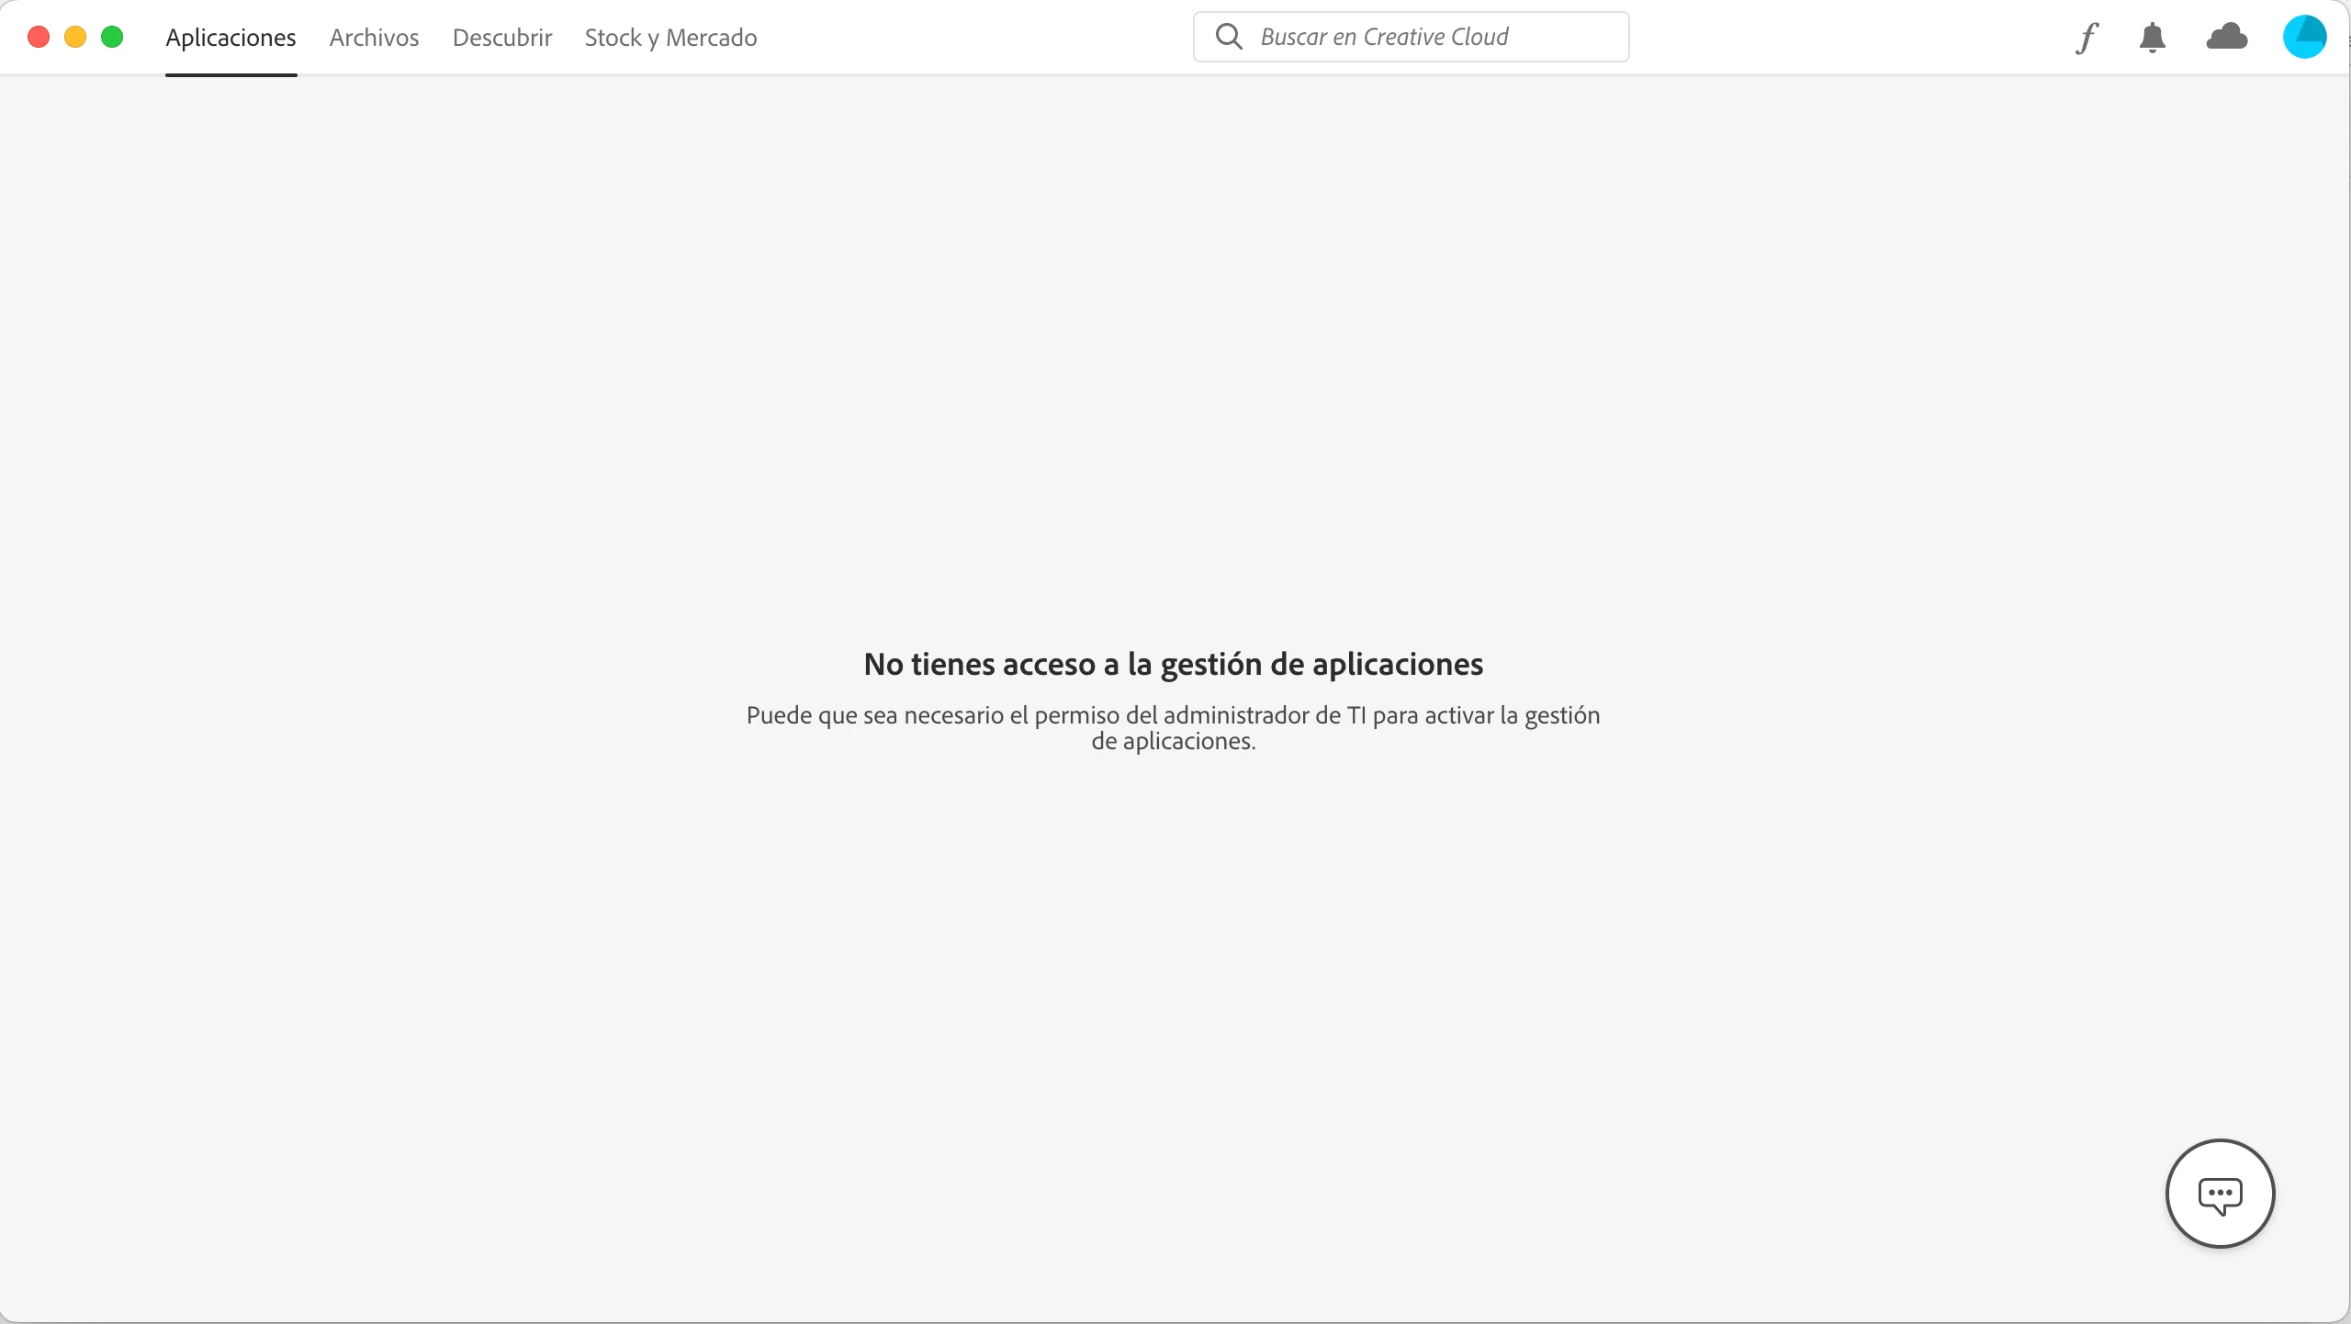The height and width of the screenshot is (1324, 2351).
Task: Switch to the Archivos tab
Action: pyautogui.click(x=374, y=38)
